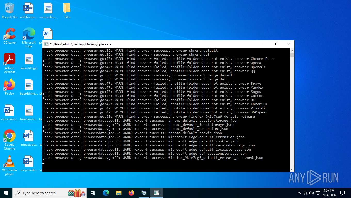
Task: Click the console scrollbar up arrow
Action: pos(292,50)
